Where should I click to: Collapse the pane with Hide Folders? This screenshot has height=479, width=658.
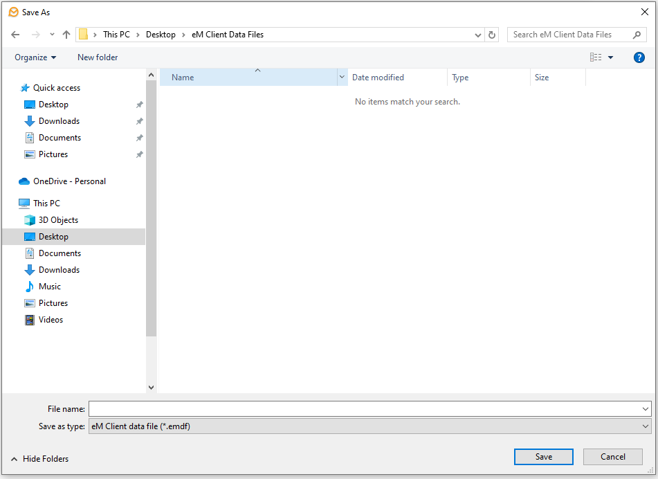40,459
